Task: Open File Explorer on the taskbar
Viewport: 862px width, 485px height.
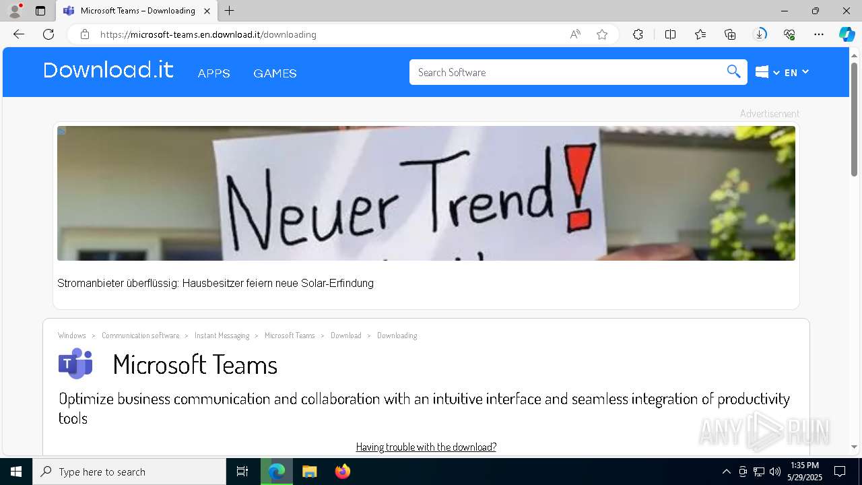Action: click(309, 472)
